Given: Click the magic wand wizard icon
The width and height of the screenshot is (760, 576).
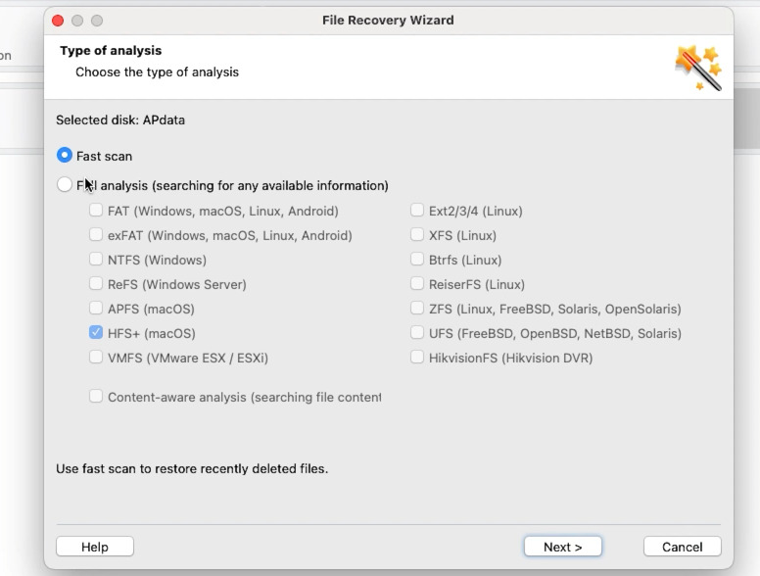Looking at the screenshot, I should pyautogui.click(x=698, y=68).
